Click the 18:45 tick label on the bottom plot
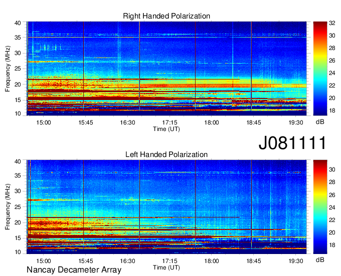The image size is (341, 276). (254, 261)
